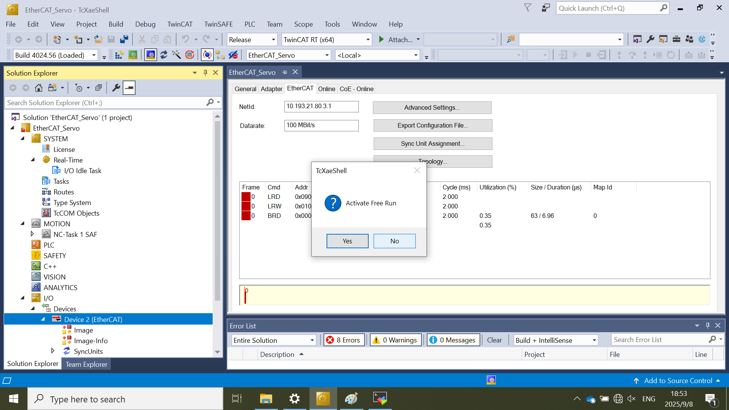Toggle Preview Selected Items in Solution Explorer

coord(129,88)
